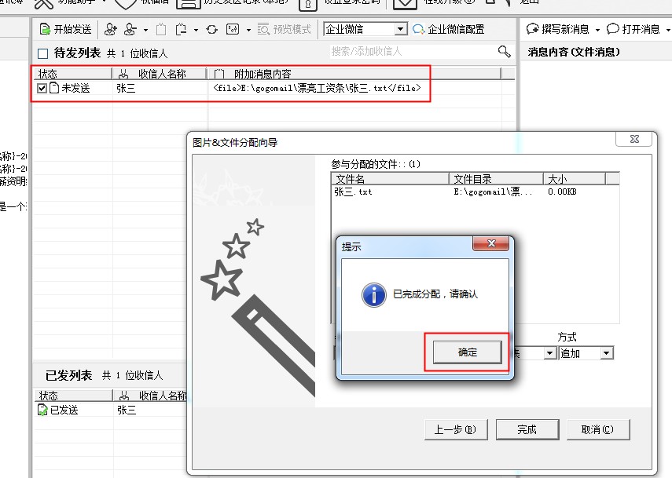
Task: Close the 图片&文件分配向导 wizard window
Action: [634, 139]
